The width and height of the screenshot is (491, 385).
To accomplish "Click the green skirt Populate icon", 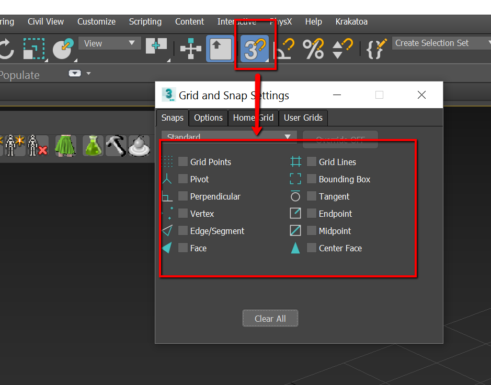I will click(x=65, y=146).
